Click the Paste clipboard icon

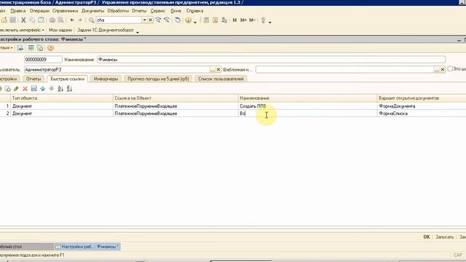pyautogui.click(x=42, y=20)
